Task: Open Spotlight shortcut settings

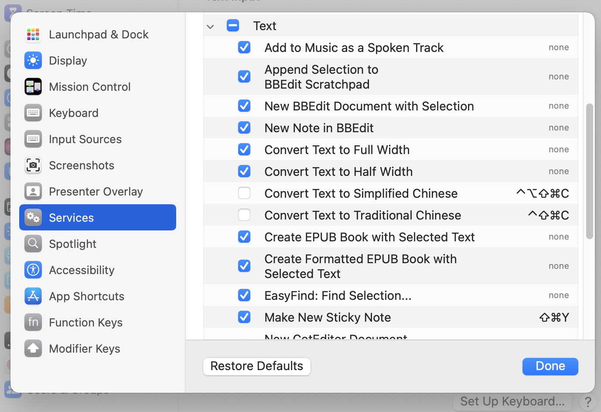Action: (98, 244)
